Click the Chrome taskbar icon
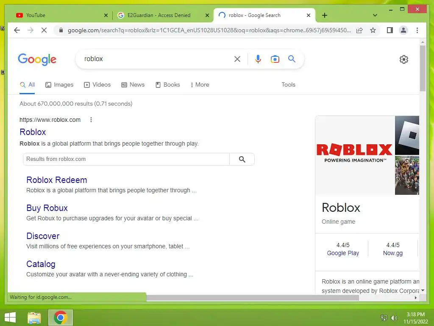This screenshot has width=434, height=326. 61,318
